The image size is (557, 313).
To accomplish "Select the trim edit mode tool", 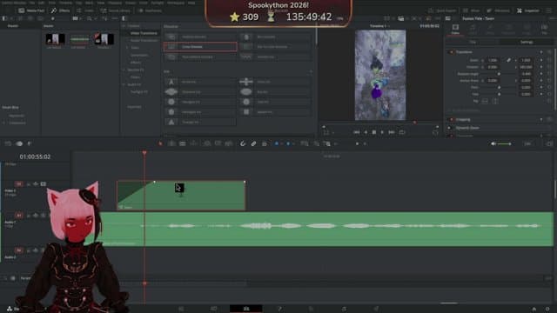I will click(x=171, y=143).
